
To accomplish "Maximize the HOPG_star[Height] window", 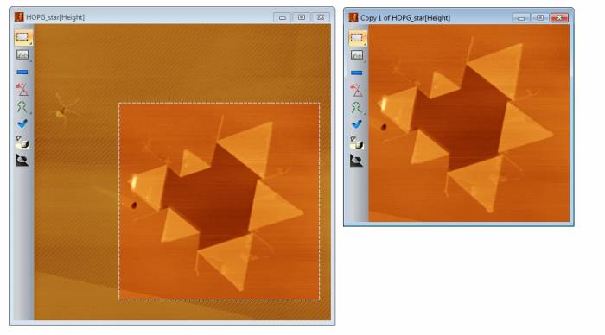I will point(302,17).
